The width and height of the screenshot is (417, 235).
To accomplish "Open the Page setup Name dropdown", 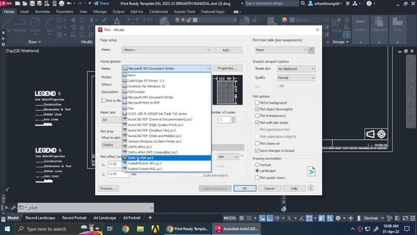I will (166, 50).
